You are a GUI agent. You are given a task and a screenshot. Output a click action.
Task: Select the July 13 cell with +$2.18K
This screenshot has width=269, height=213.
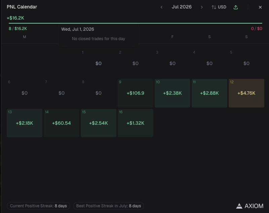point(25,123)
